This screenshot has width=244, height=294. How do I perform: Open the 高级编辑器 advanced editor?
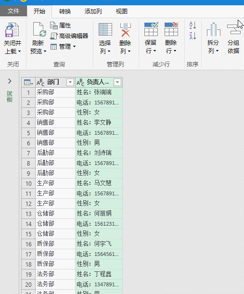click(x=69, y=36)
